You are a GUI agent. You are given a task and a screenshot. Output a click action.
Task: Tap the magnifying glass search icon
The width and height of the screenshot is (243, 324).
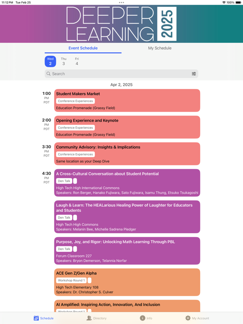point(49,74)
